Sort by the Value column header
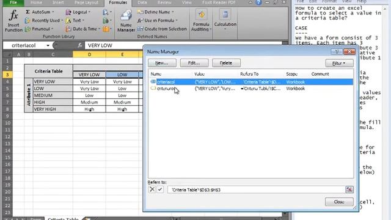Viewport: 391px width, 220px height. click(199, 74)
